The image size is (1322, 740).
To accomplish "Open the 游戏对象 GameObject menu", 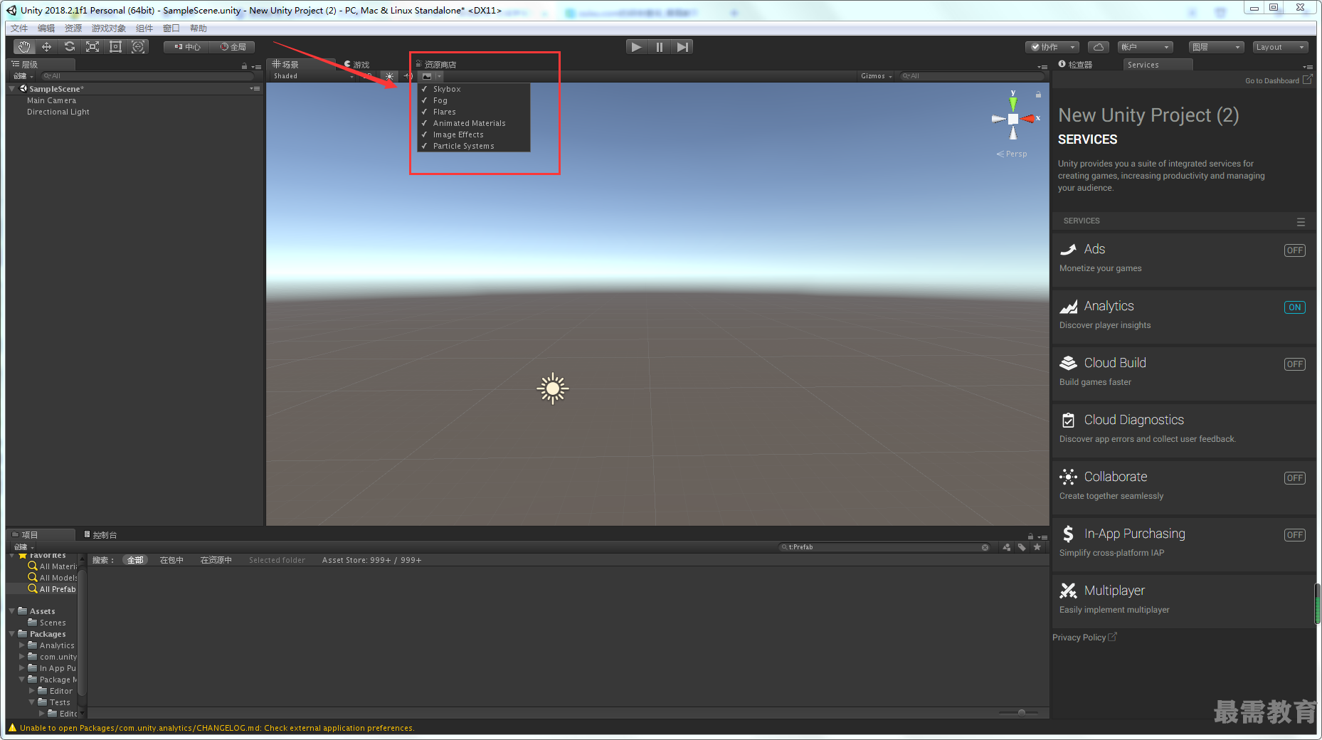I will click(108, 28).
